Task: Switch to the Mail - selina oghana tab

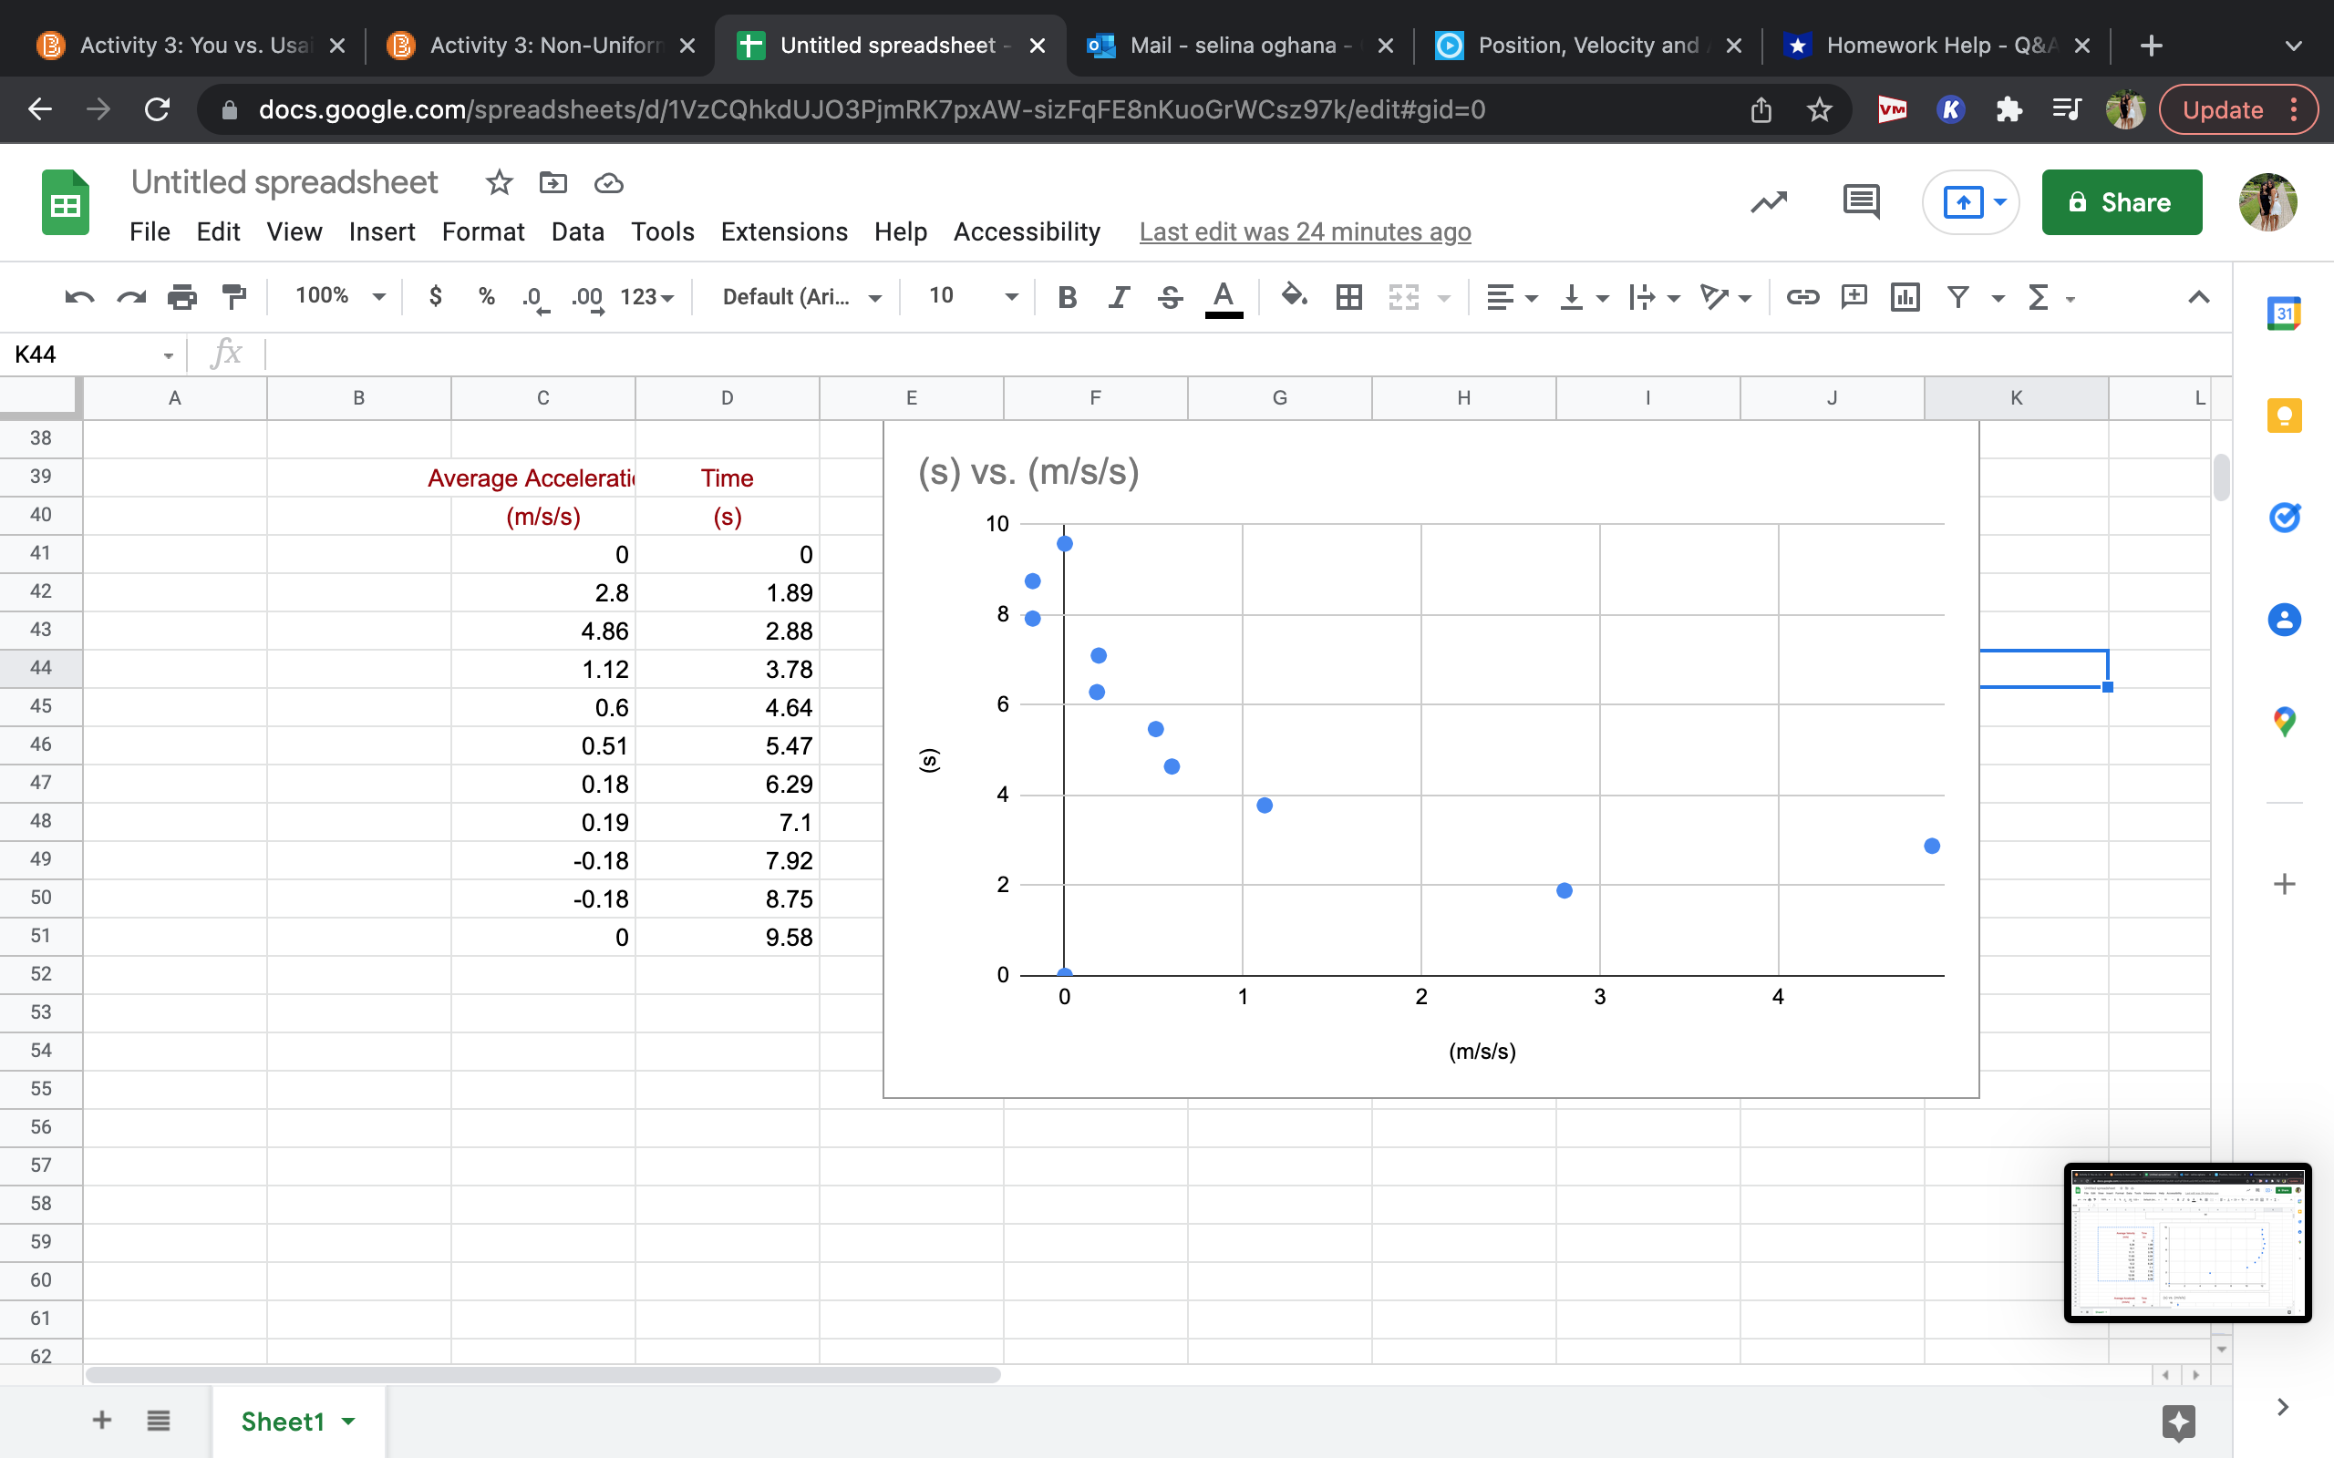Action: coord(1234,45)
